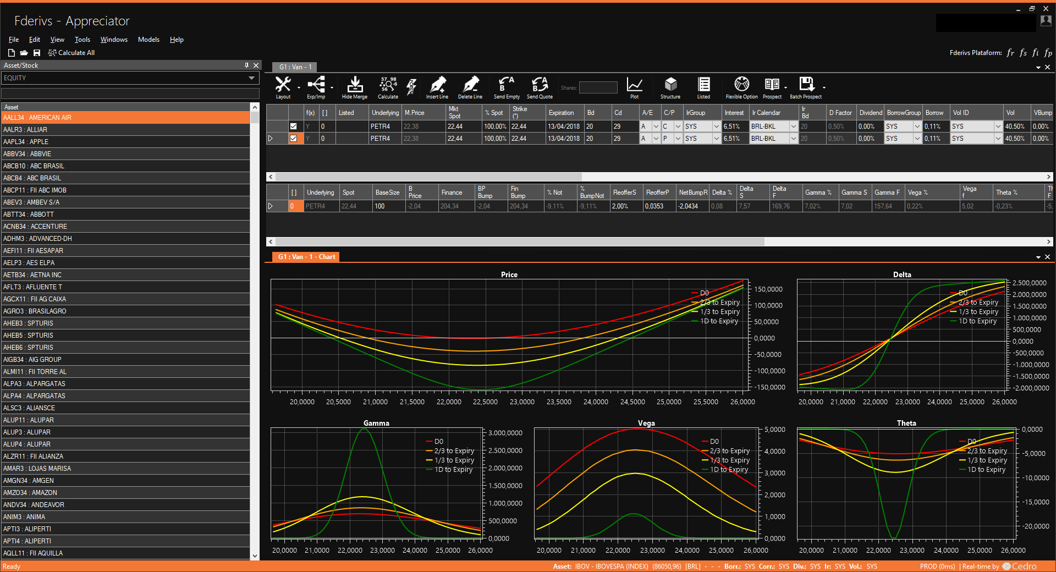Open the Plot chart icon
This screenshot has width=1056, height=572.
coord(635,85)
